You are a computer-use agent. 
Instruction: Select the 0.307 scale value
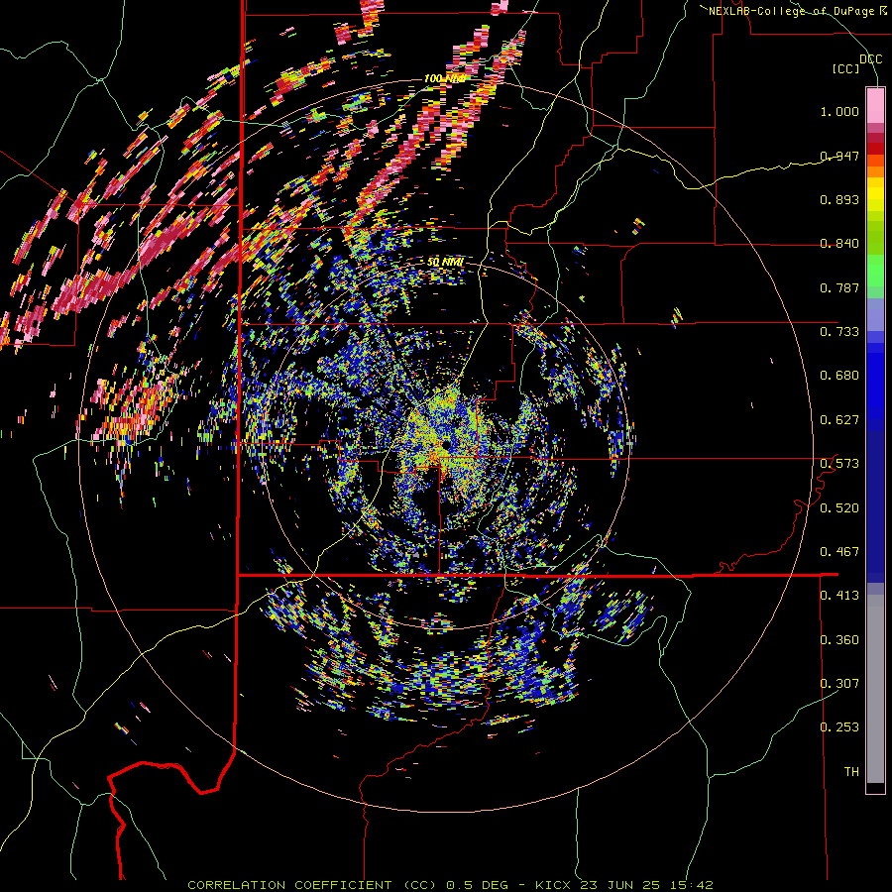839,684
